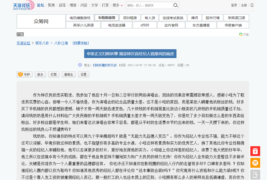This screenshot has width=267, height=180.
Task: Expand the 更多 dropdown menu
Action: [x=118, y=5]
